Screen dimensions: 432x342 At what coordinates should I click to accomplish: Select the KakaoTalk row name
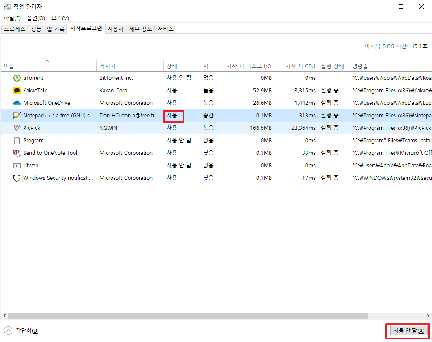pyautogui.click(x=35, y=90)
